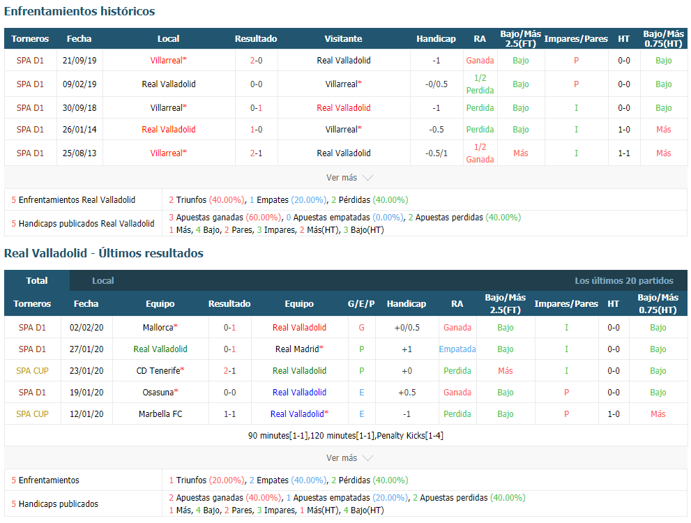Open Osasuna team link
The height and width of the screenshot is (523, 691).
click(x=160, y=392)
